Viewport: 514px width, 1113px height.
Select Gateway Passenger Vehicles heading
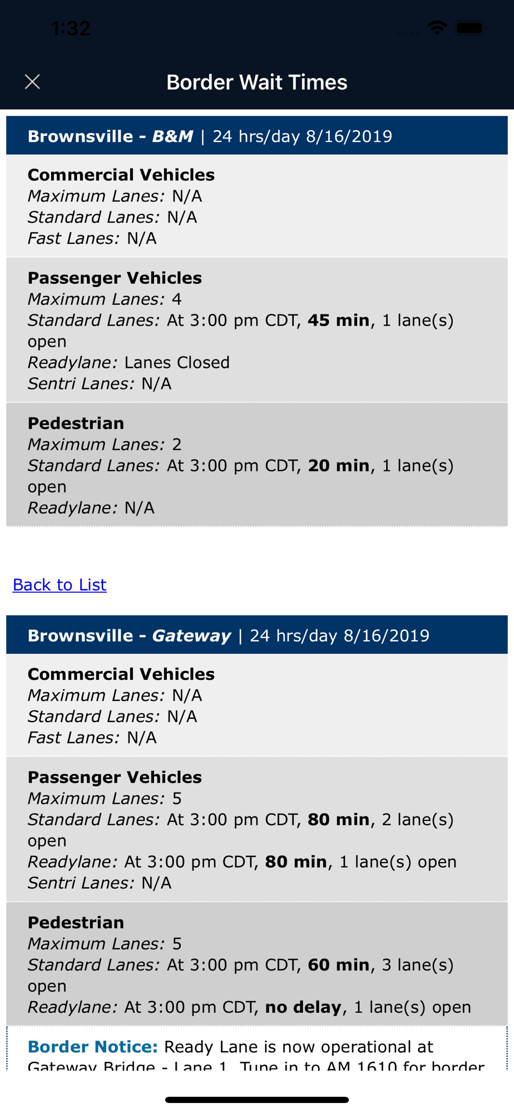coord(115,777)
